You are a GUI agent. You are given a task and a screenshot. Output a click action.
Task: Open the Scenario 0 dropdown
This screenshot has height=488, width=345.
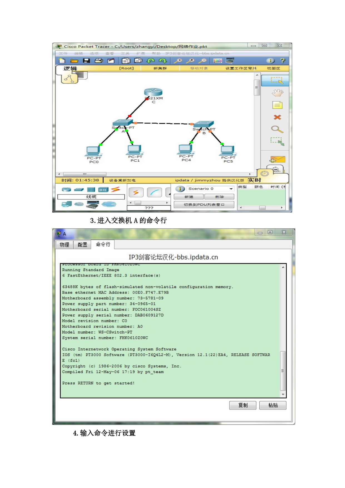(x=210, y=189)
